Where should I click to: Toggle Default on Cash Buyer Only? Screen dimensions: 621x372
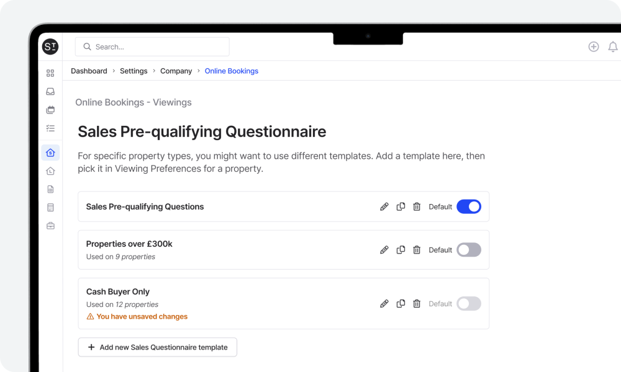(x=469, y=304)
